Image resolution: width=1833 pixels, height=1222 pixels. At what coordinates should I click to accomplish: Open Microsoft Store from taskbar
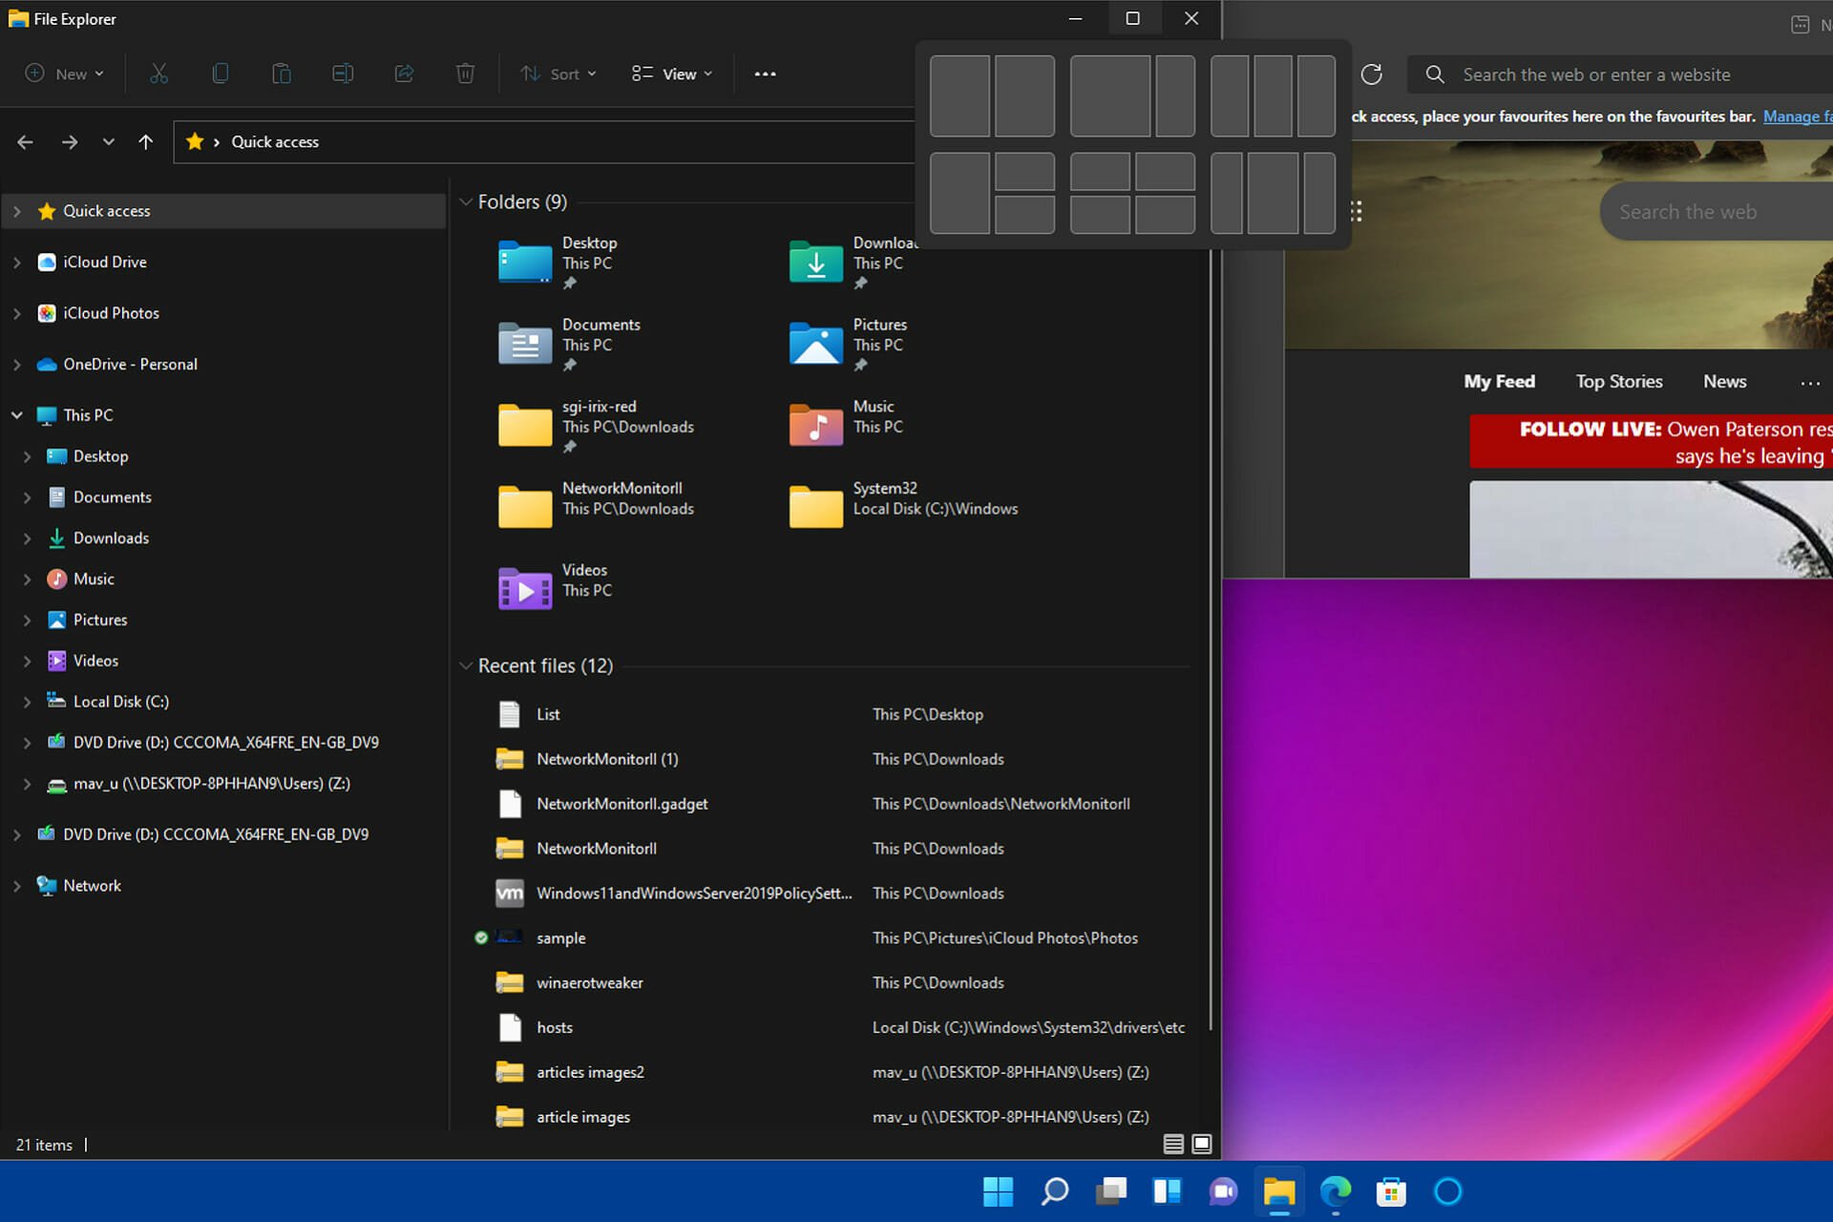[x=1391, y=1191]
